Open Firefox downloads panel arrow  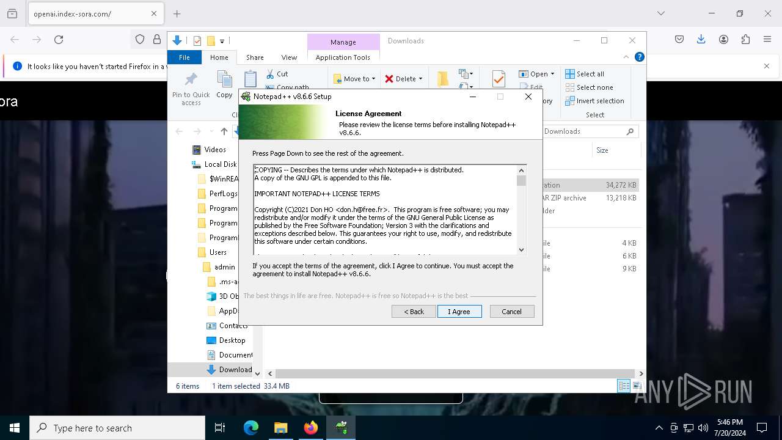(701, 40)
